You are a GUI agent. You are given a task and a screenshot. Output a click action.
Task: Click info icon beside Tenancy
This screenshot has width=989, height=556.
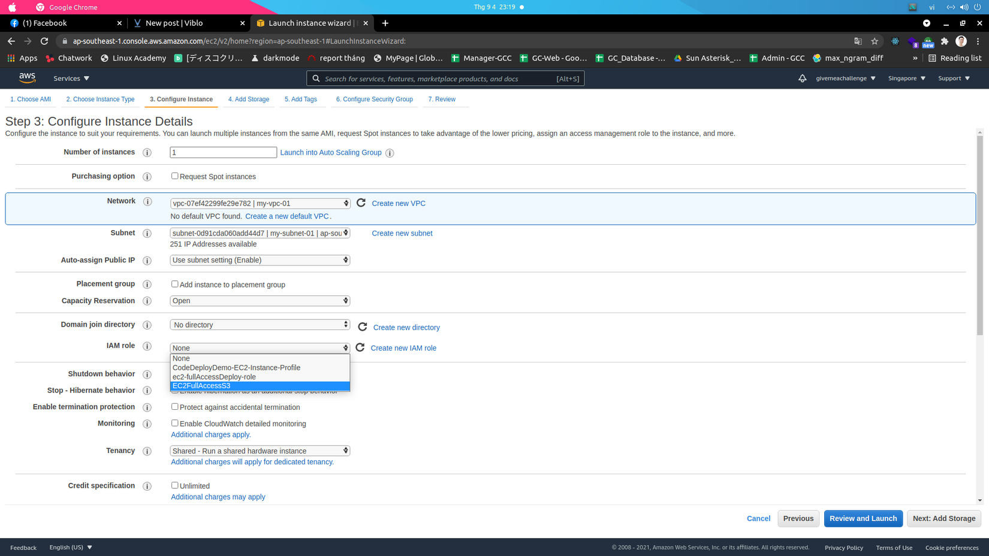[147, 451]
